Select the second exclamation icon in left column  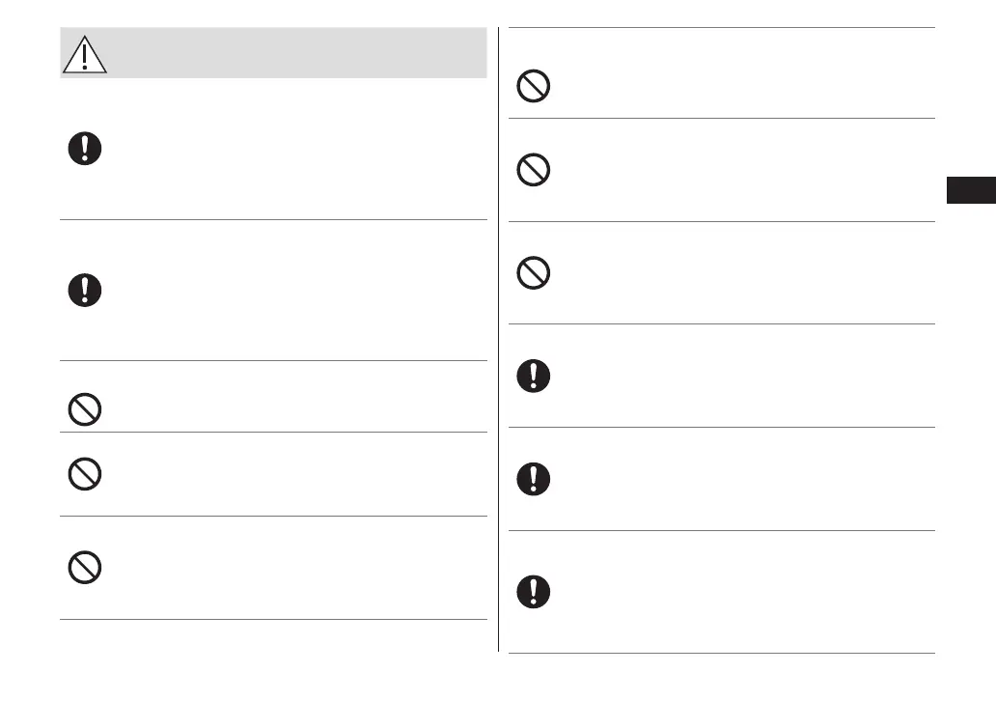(85, 290)
